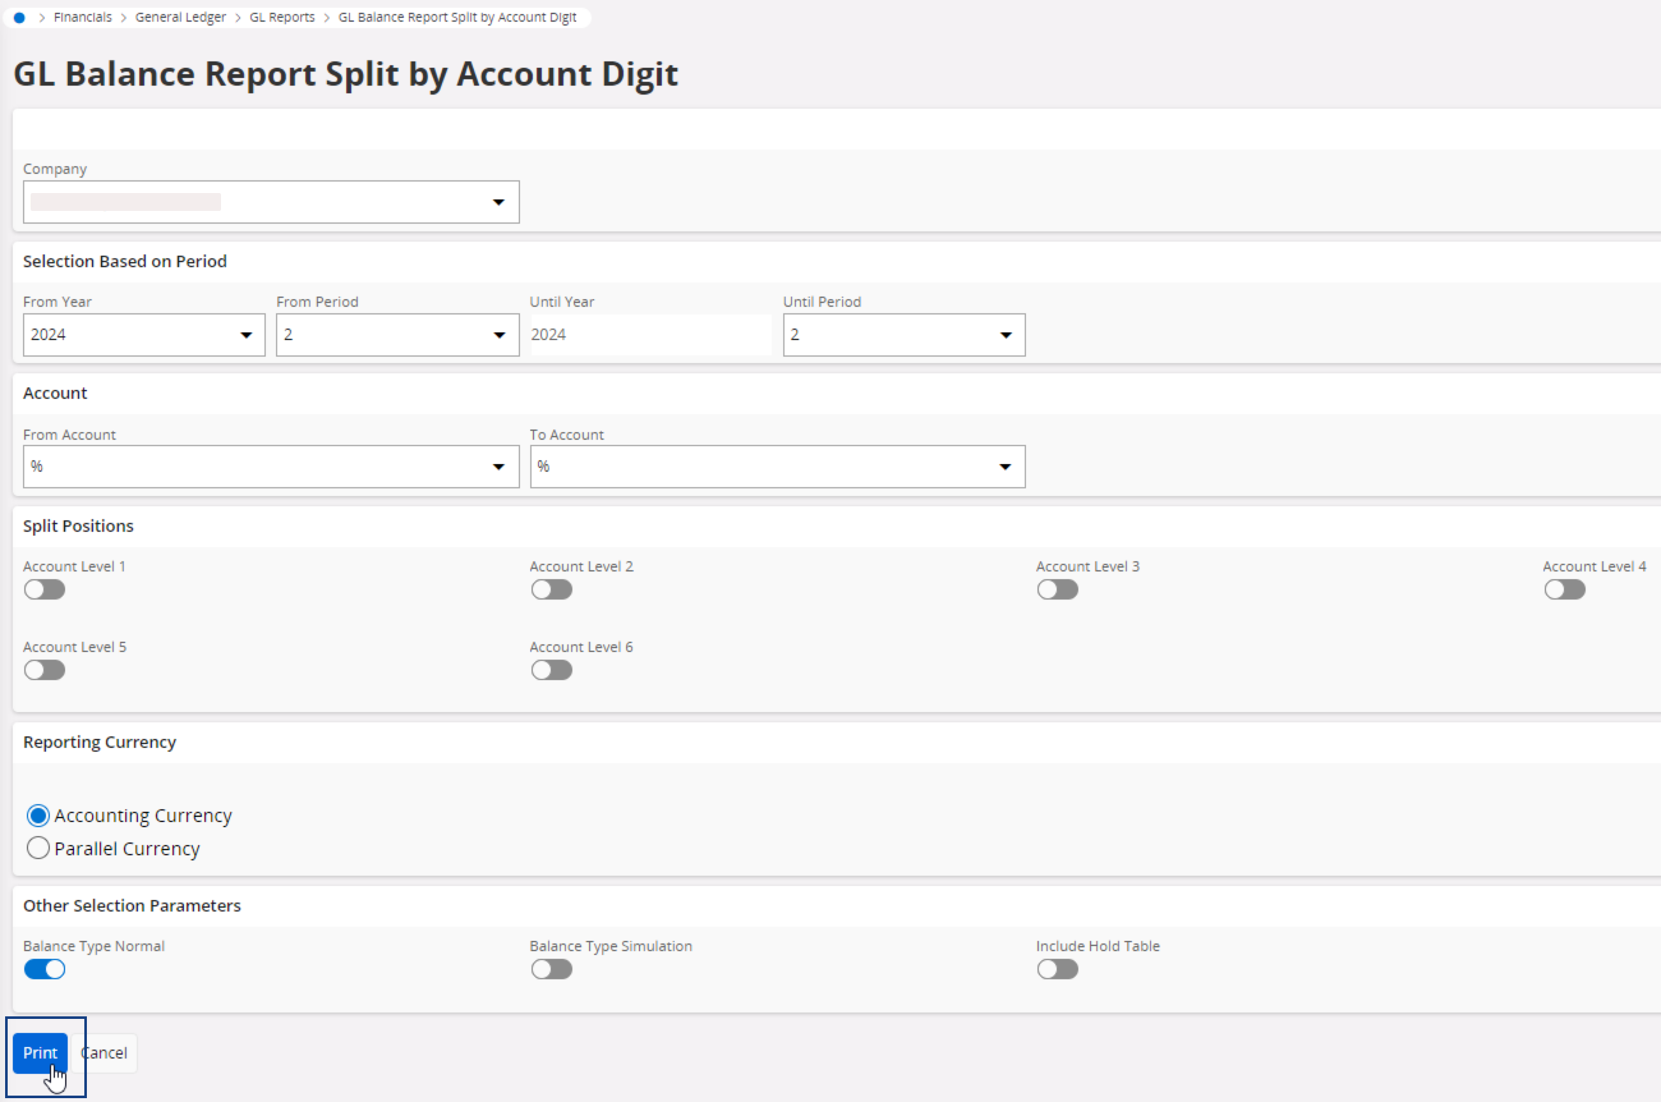This screenshot has width=1661, height=1102.
Task: Toggle the Account Level 6 switch
Action: (x=551, y=671)
